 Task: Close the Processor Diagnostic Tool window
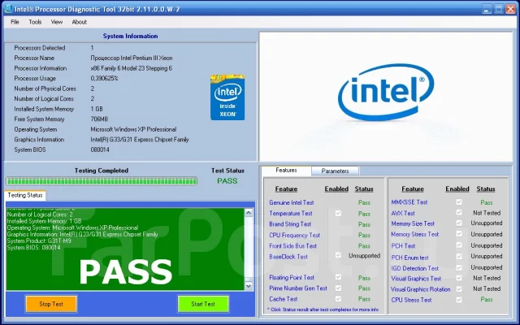click(510, 9)
